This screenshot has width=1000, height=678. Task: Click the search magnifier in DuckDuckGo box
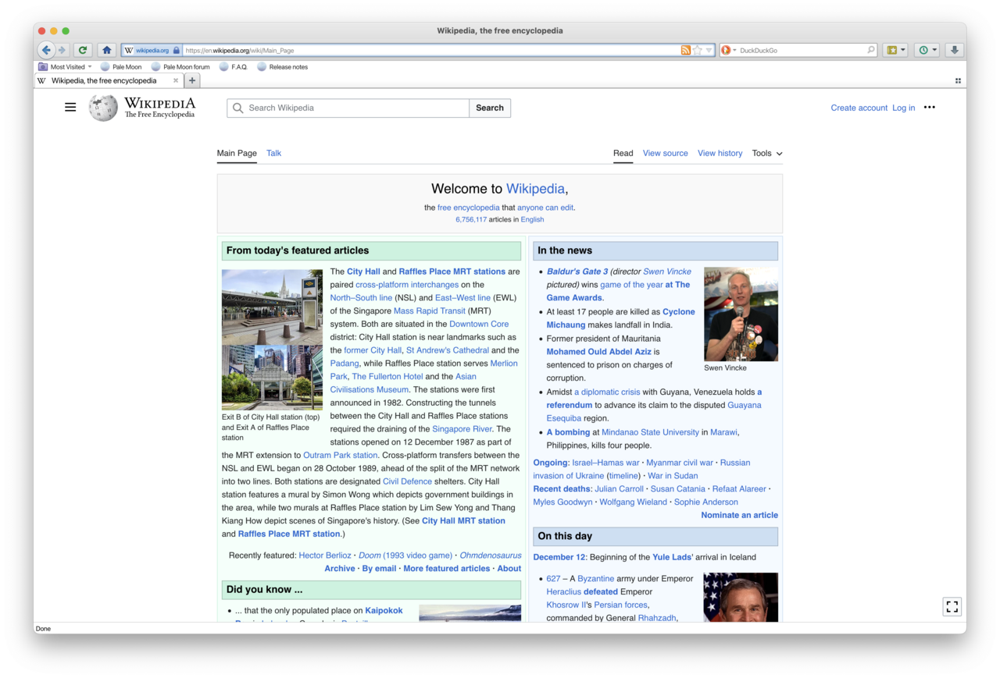coord(871,50)
